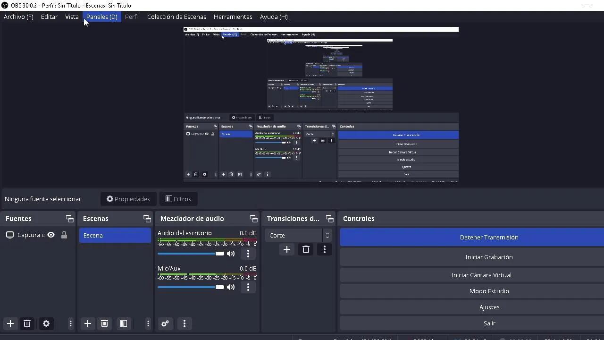Open source properties gear in Fuentes panel
Image resolution: width=604 pixels, height=340 pixels.
(x=46, y=323)
